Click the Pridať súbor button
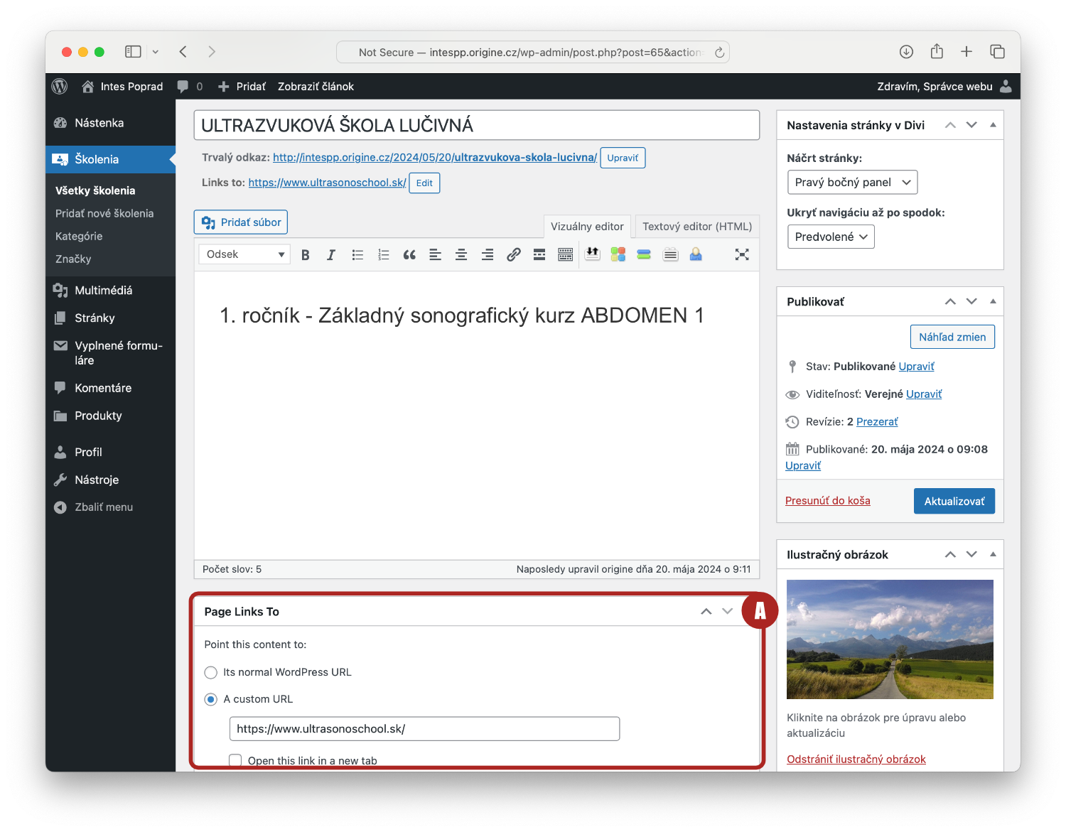 (241, 222)
